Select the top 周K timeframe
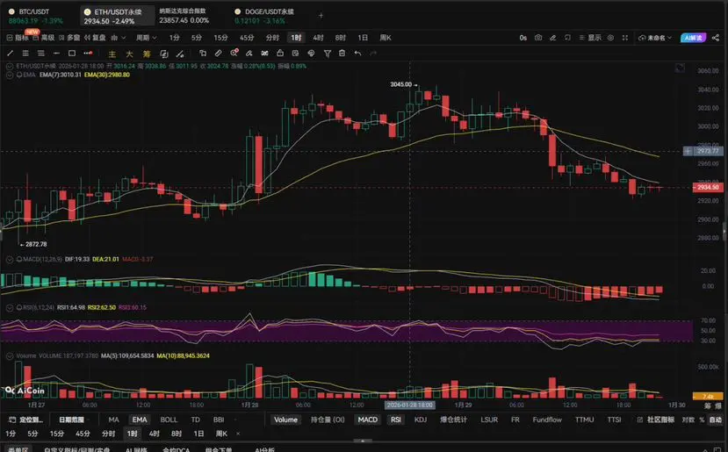 (386, 38)
